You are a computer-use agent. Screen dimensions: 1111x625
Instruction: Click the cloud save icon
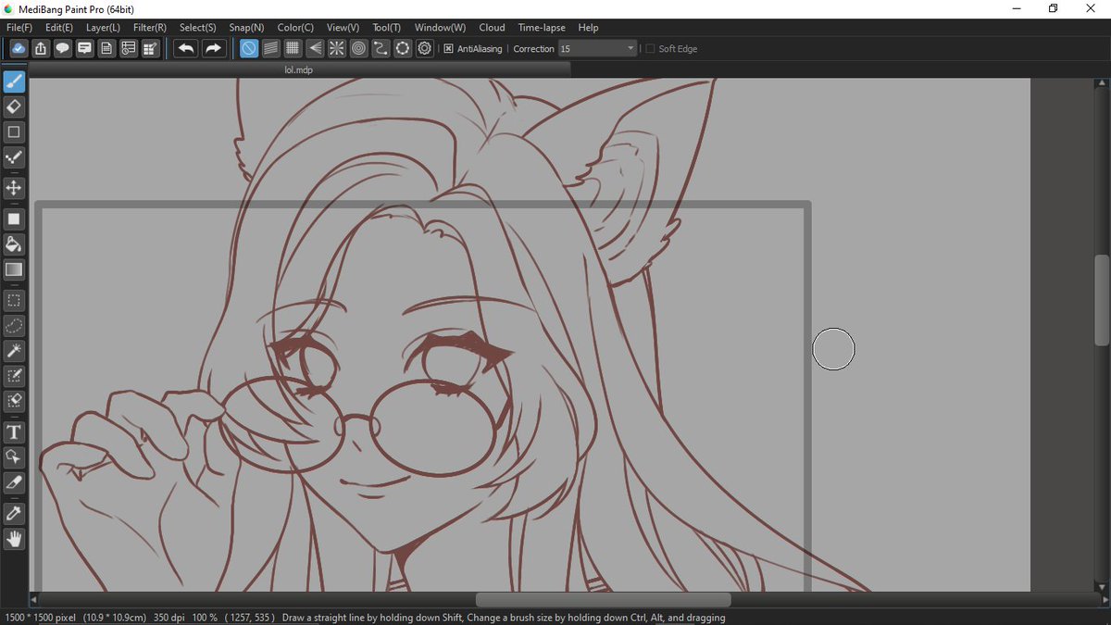click(x=19, y=48)
